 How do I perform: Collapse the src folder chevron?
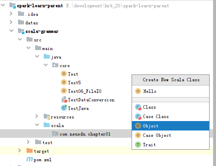click(x=20, y=39)
